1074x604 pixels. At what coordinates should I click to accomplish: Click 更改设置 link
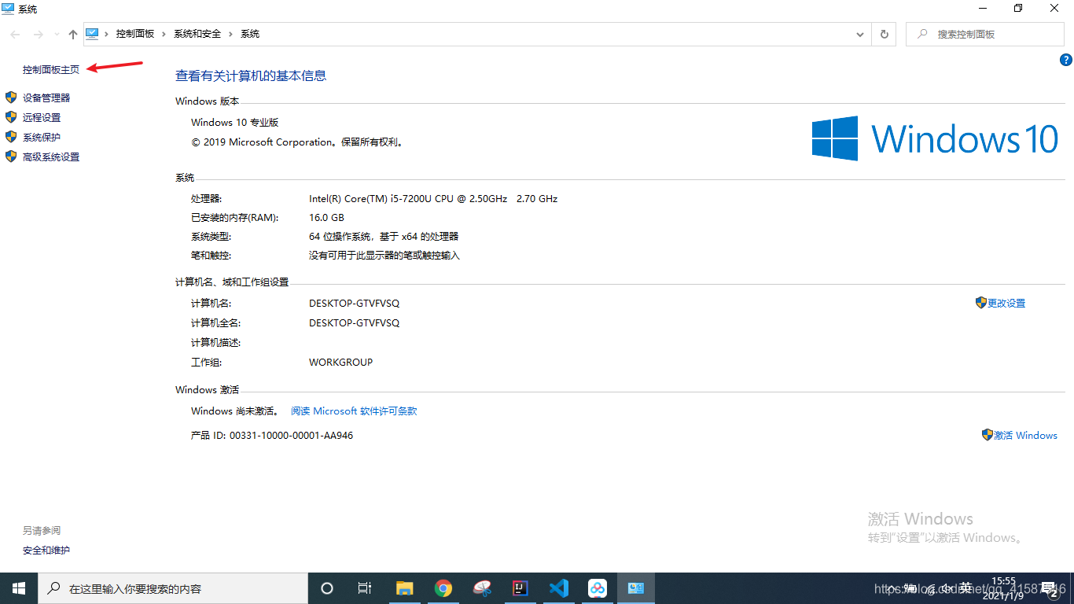pos(1006,303)
